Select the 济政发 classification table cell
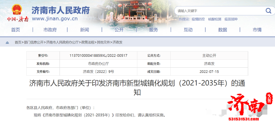 click(209, 64)
